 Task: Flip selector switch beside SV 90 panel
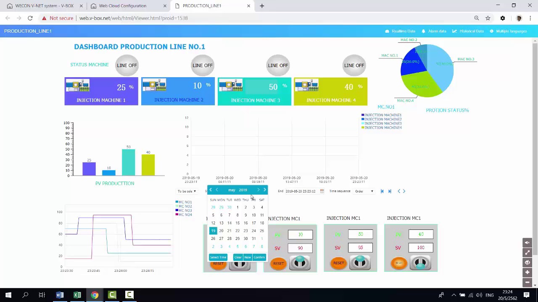point(300,263)
